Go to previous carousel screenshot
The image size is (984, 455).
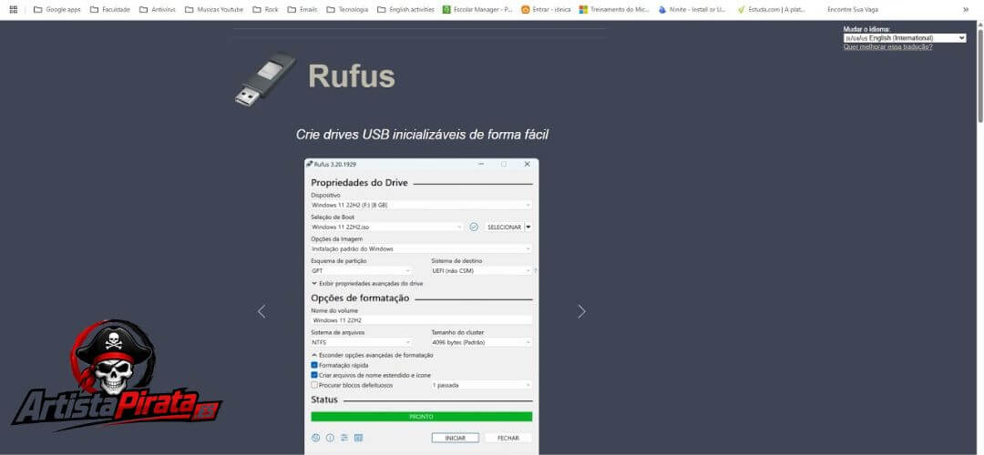pos(261,311)
